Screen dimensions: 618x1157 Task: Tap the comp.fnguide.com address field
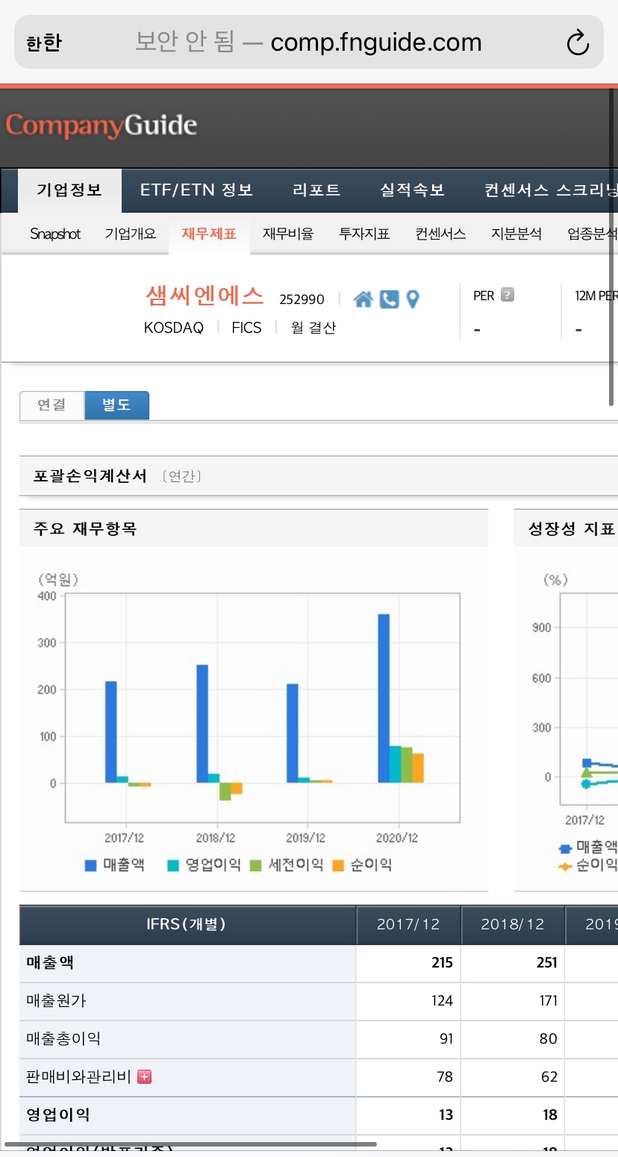point(309,43)
